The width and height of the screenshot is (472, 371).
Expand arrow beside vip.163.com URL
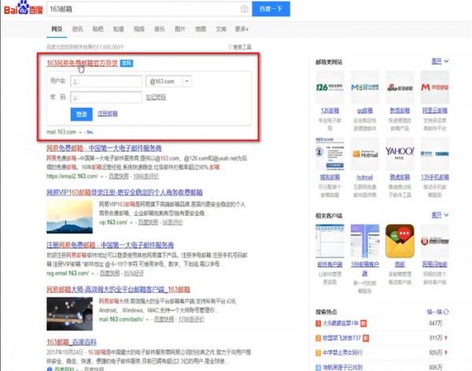tap(131, 223)
